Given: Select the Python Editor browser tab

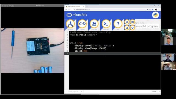Looking at the screenshot, I should (75, 7).
